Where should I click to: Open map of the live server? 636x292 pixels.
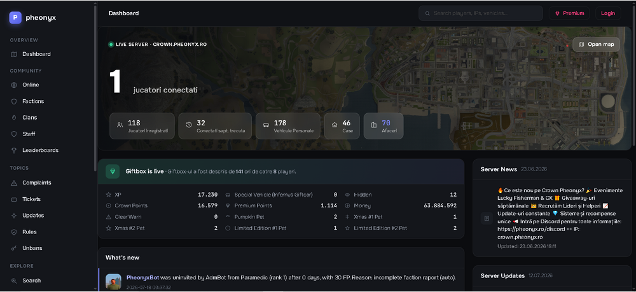coord(596,45)
